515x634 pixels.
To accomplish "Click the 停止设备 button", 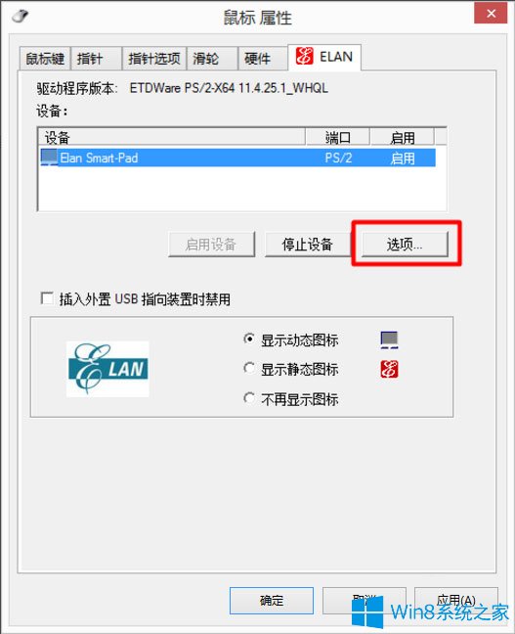I will coord(308,244).
